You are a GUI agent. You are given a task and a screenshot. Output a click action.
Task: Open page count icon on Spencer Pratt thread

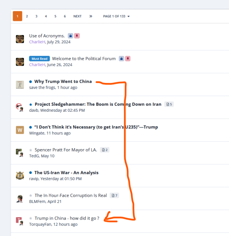tap(105, 150)
